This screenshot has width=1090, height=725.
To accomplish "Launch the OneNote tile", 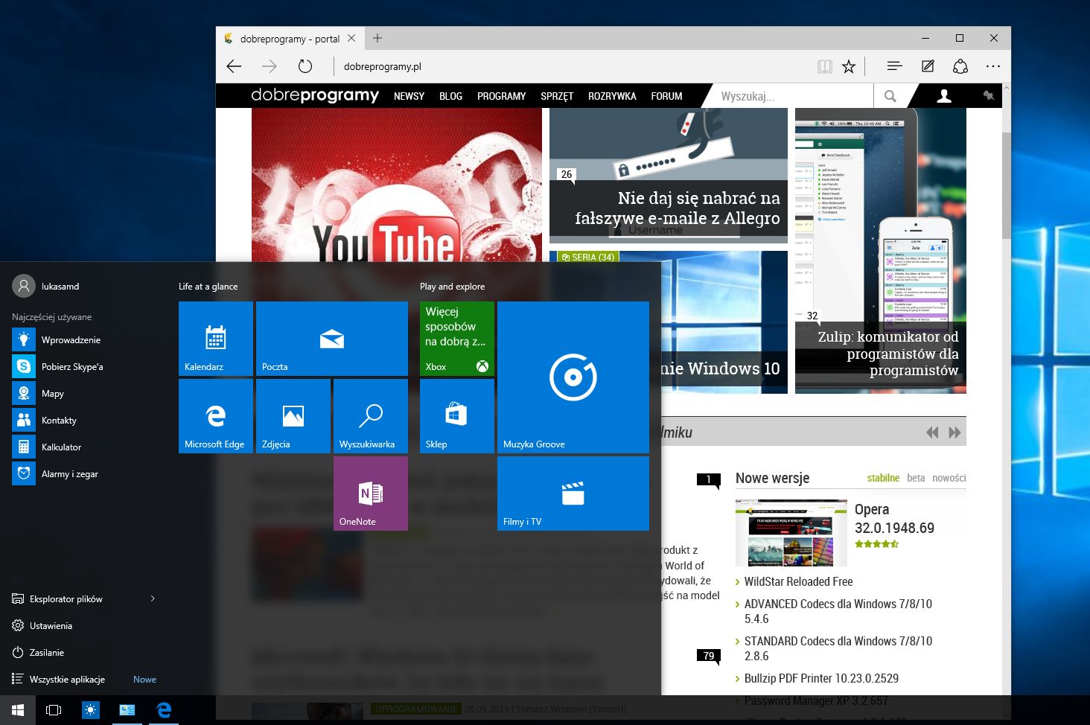I will pos(370,493).
